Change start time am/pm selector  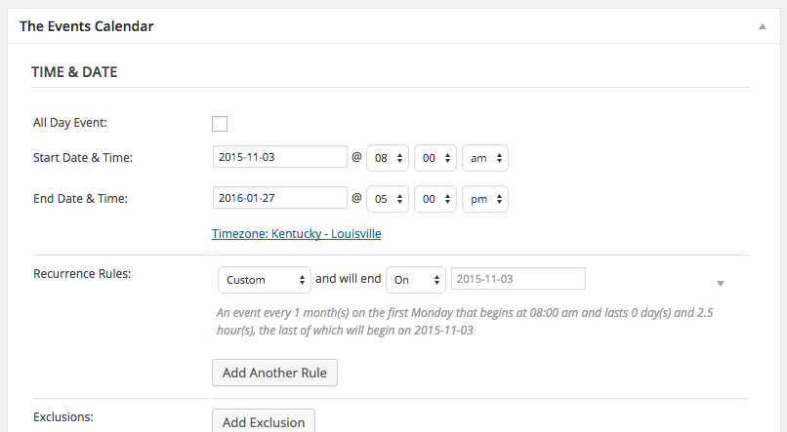pyautogui.click(x=484, y=158)
